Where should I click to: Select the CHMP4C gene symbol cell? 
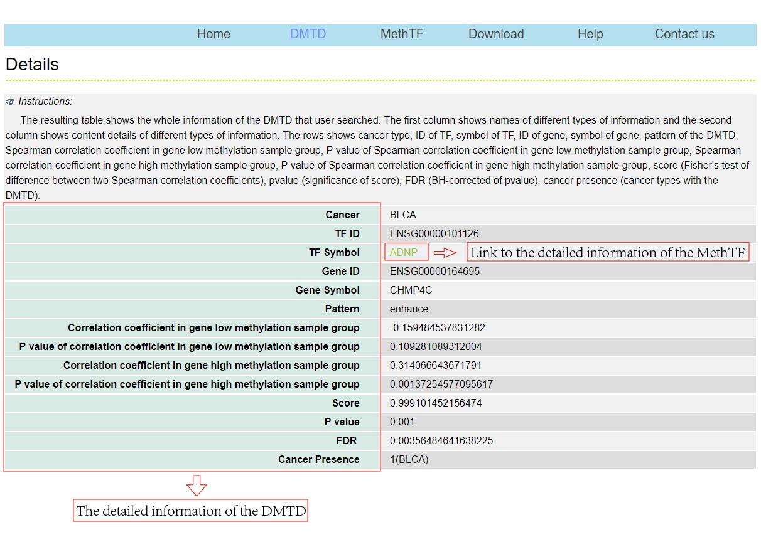(411, 290)
